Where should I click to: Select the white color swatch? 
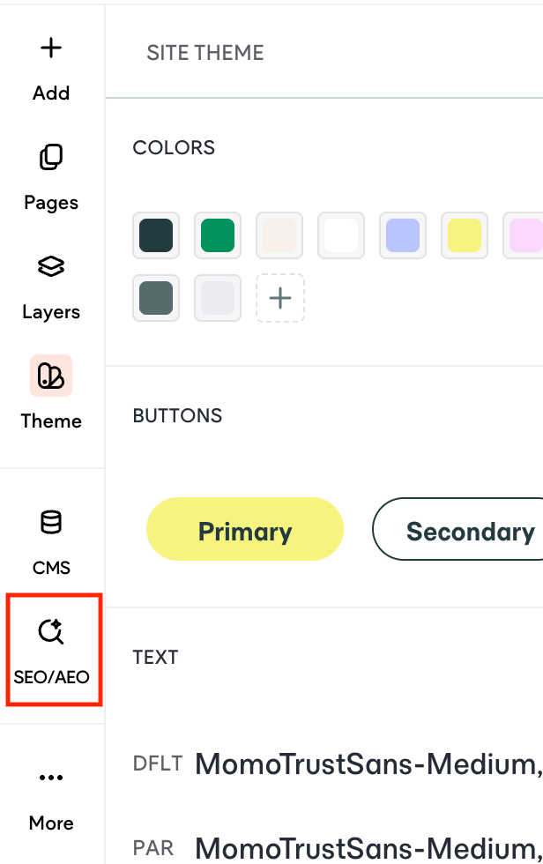pos(341,235)
